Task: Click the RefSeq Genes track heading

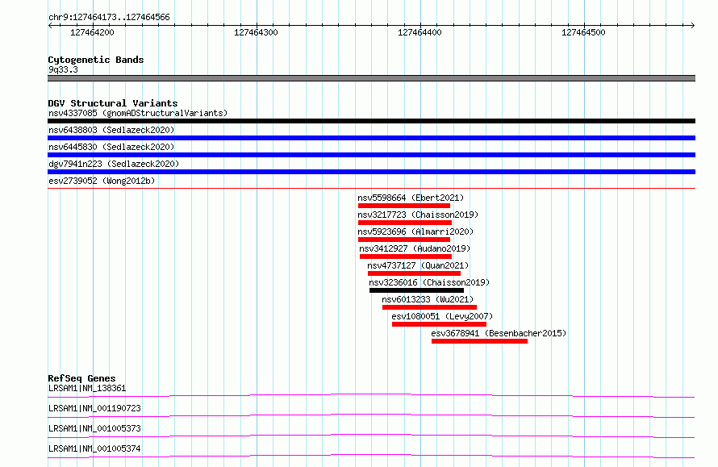Action: [81, 378]
